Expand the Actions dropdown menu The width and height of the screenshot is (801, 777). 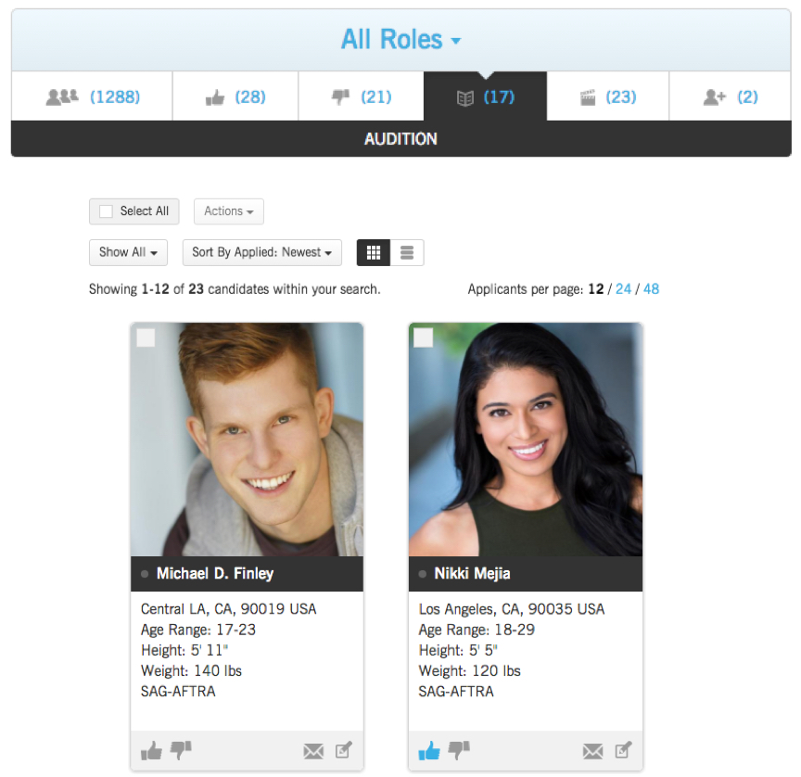[228, 211]
